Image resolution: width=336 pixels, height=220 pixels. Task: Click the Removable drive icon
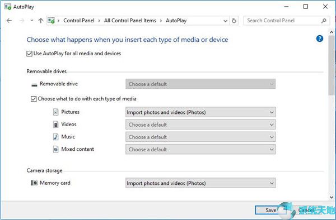coord(34,85)
